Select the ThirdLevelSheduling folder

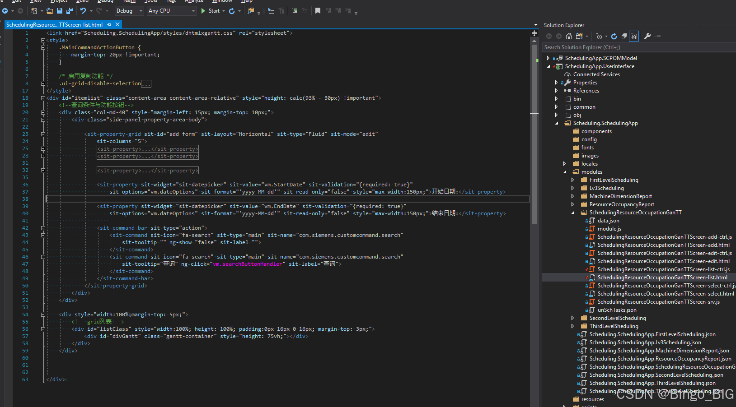coord(614,326)
